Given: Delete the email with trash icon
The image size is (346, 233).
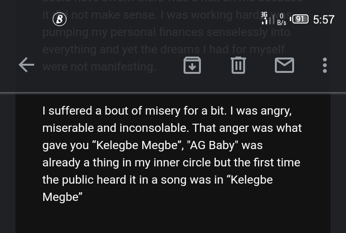Looking at the screenshot, I should [x=238, y=65].
